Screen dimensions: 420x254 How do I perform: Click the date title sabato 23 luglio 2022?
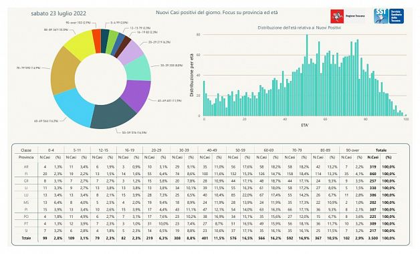pyautogui.click(x=58, y=13)
